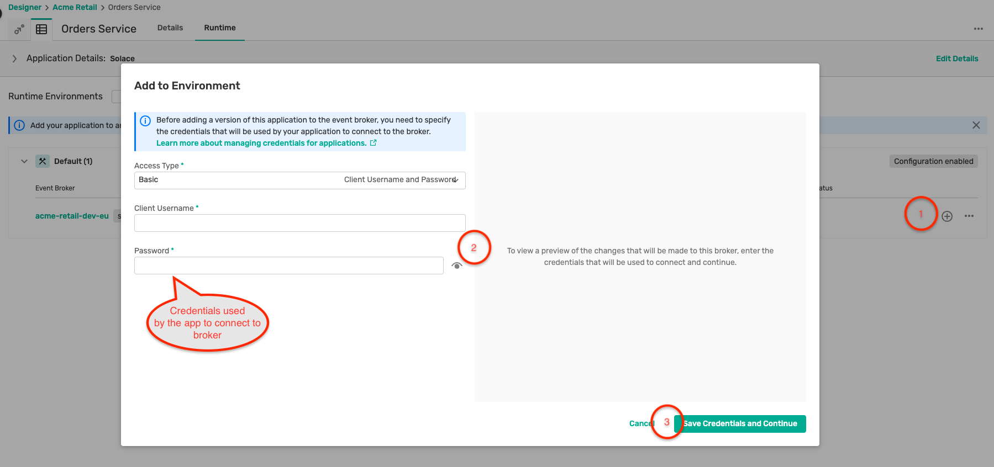994x467 pixels.
Task: Open Learn more about managing credentials link
Action: [x=261, y=143]
